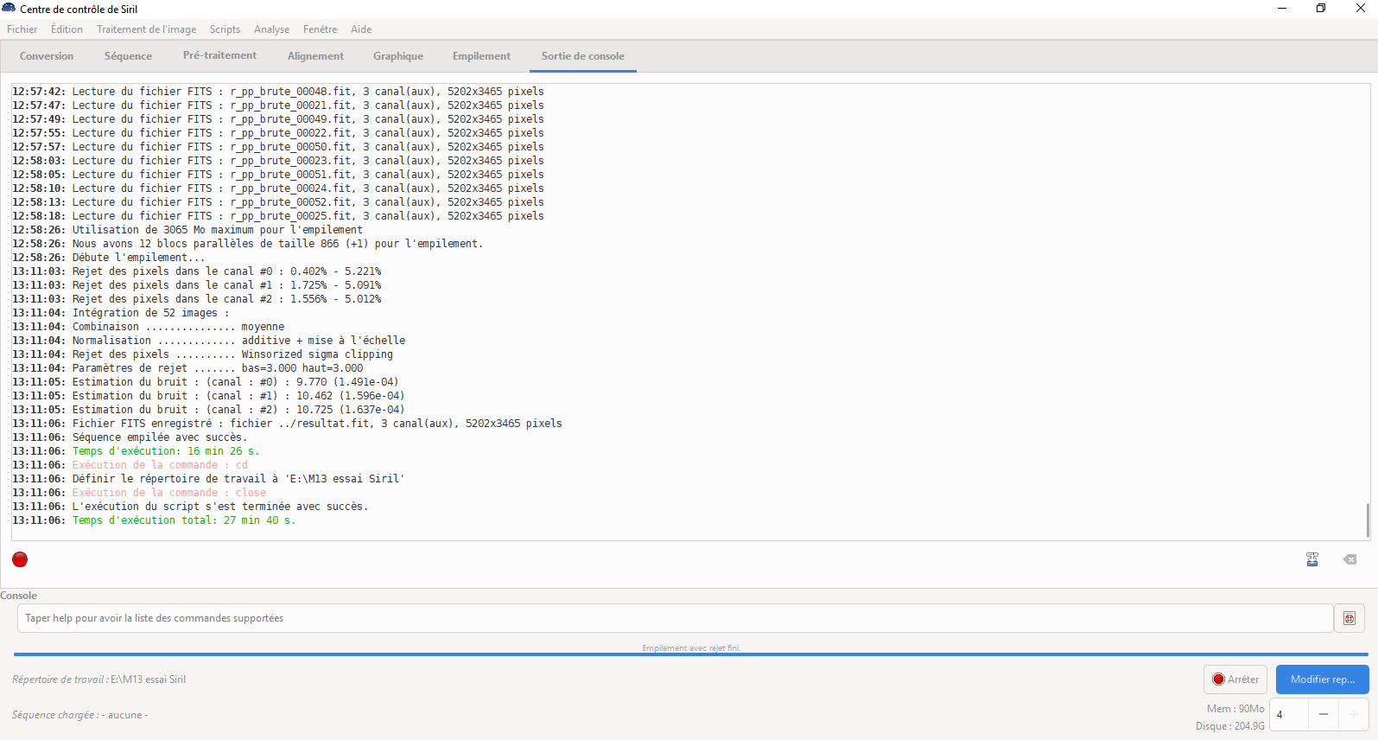The width and height of the screenshot is (1378, 740).
Task: Click the pixel rejection line for canal #2
Action: [x=197, y=299]
